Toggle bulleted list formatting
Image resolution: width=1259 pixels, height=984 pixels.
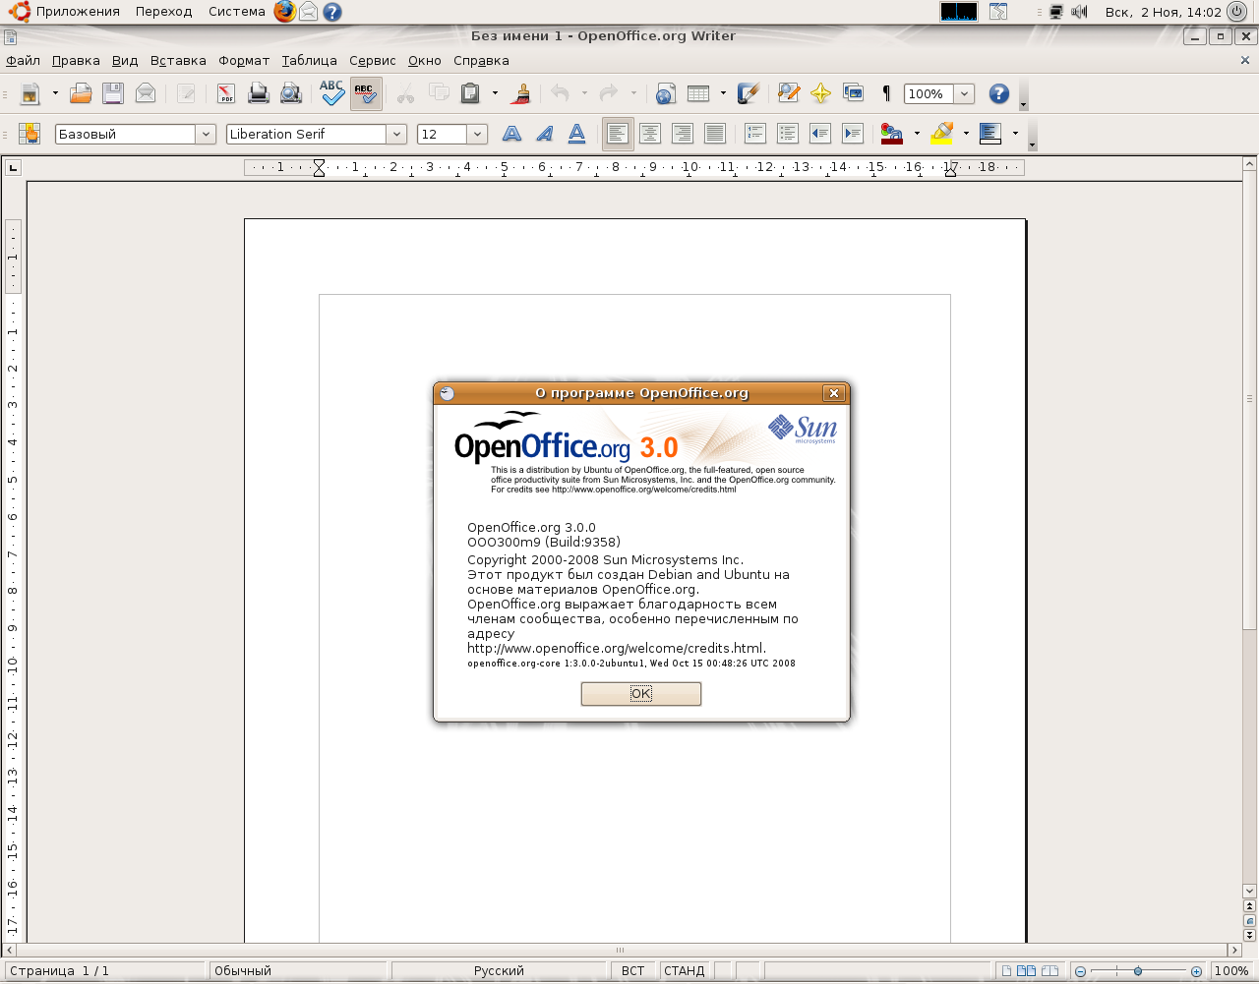click(x=787, y=134)
